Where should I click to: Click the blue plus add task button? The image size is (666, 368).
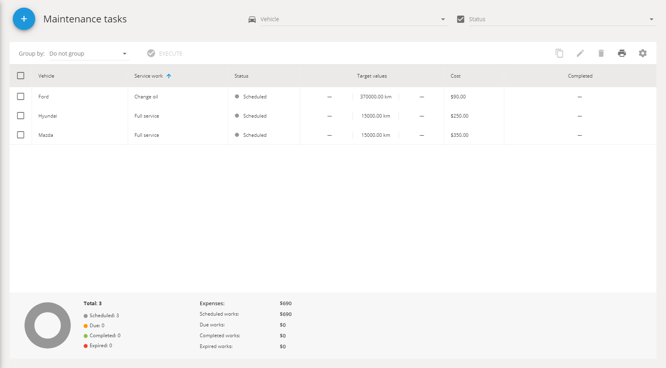tap(24, 19)
